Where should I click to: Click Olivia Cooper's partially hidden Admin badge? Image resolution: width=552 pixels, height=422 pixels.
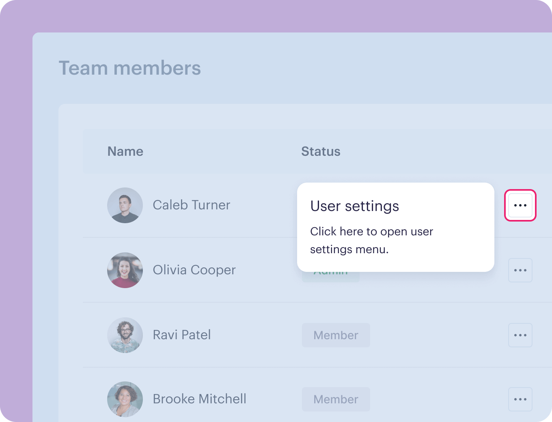331,277
